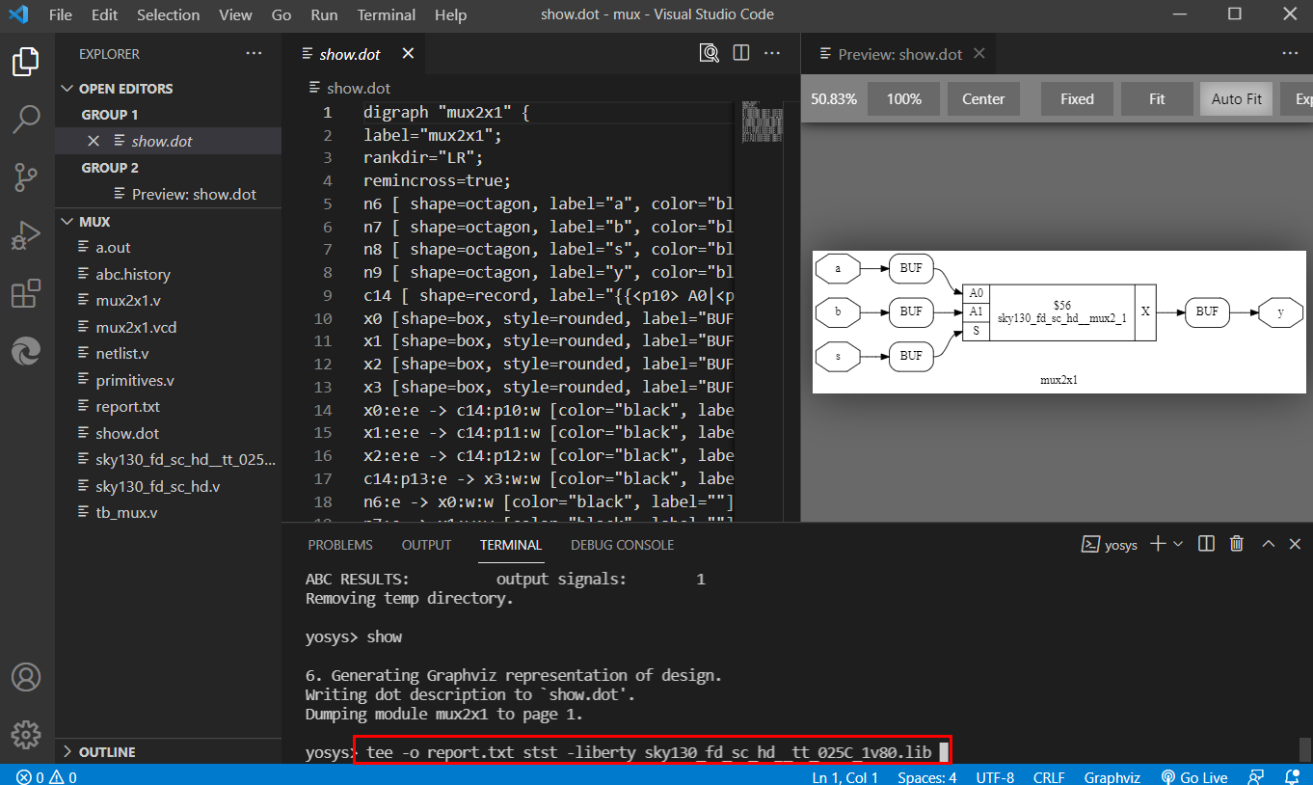Kill the yosys terminal with the trash icon
The image size is (1313, 785).
tap(1237, 544)
